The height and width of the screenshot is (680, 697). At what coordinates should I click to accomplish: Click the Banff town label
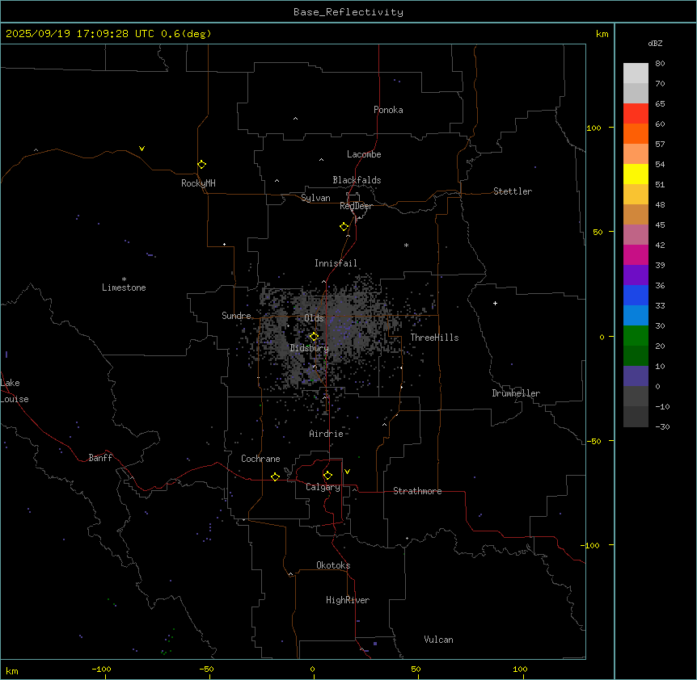(100, 458)
